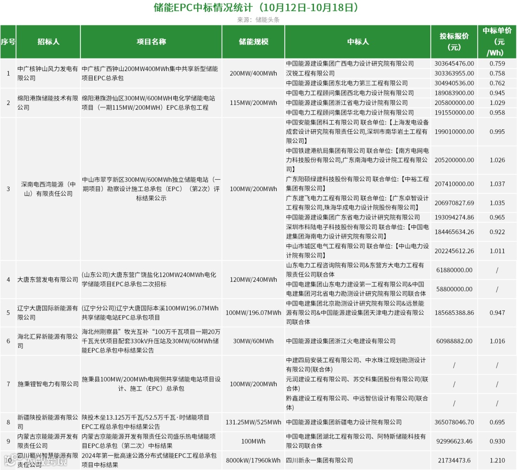The height and width of the screenshot is (470, 517).
Task: Click bidder cell 深南电西湾能源（中山）有限责任公司
Action: point(48,189)
